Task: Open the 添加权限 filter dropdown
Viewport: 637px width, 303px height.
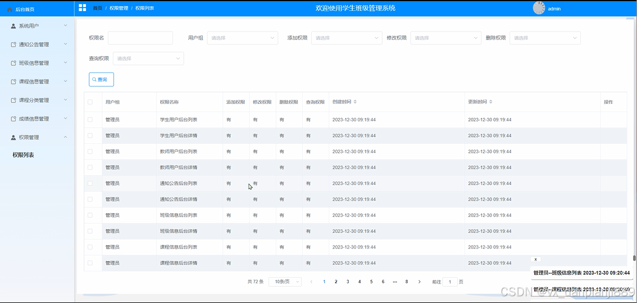Action: tap(347, 38)
